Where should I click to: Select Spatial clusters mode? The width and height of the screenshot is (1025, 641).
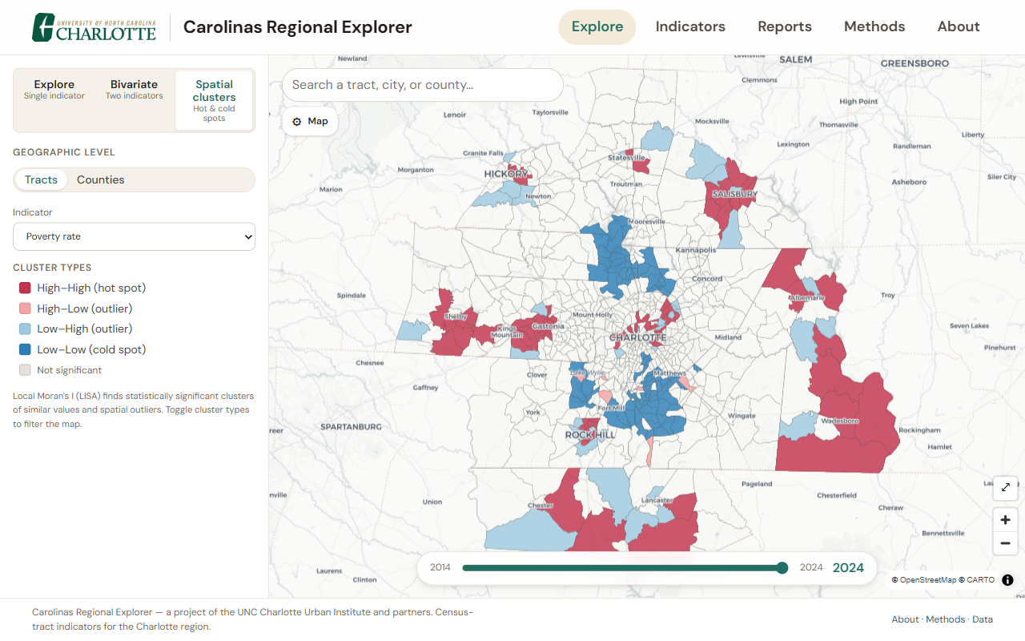[215, 100]
